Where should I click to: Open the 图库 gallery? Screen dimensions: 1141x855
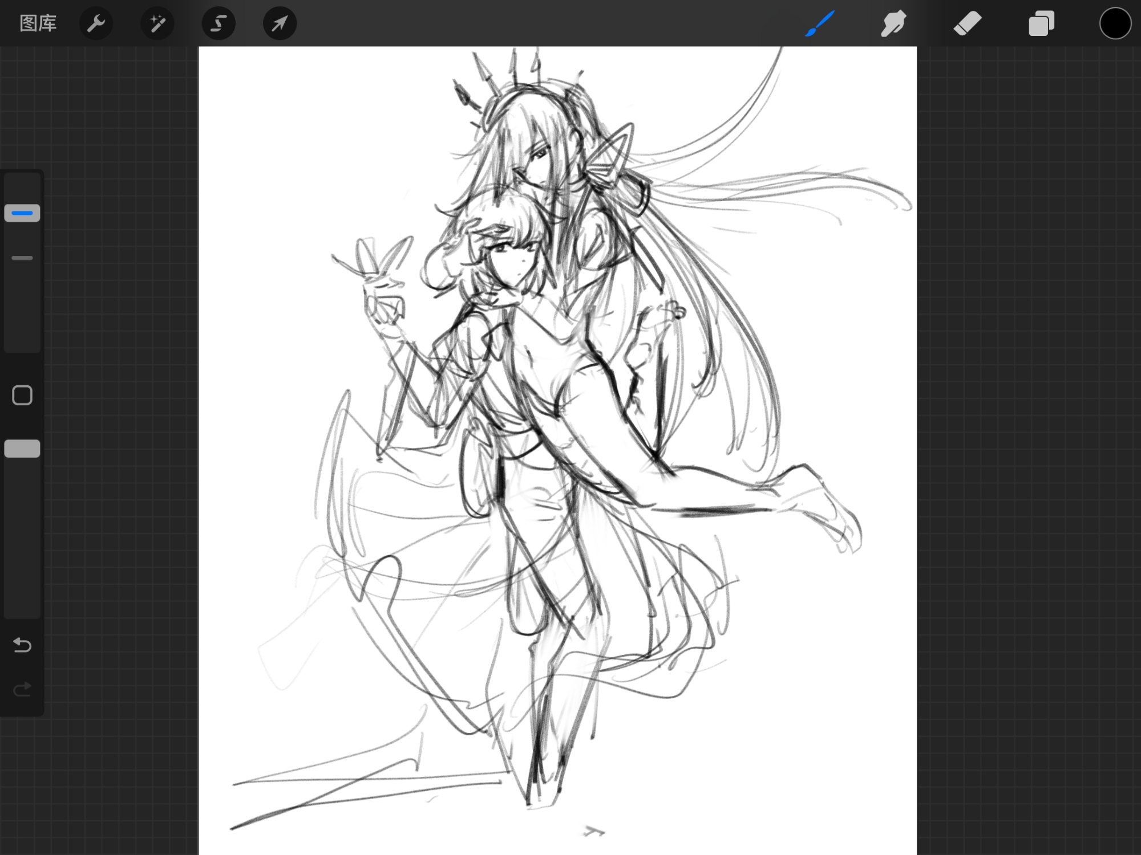[38, 23]
